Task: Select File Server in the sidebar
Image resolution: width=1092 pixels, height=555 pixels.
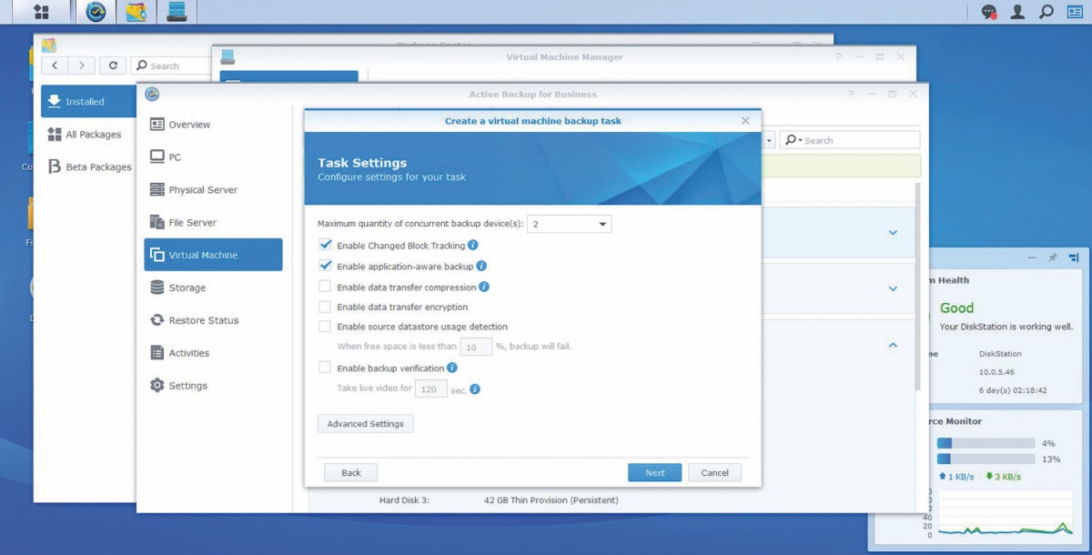Action: click(213, 223)
